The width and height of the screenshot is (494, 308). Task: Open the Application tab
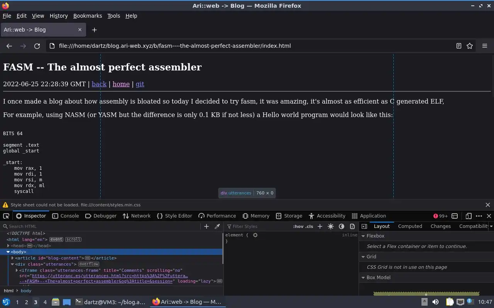[x=369, y=216]
